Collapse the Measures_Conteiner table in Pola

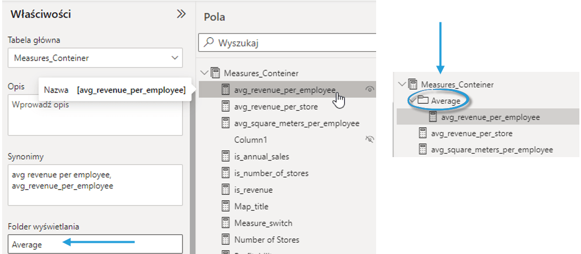(x=204, y=73)
